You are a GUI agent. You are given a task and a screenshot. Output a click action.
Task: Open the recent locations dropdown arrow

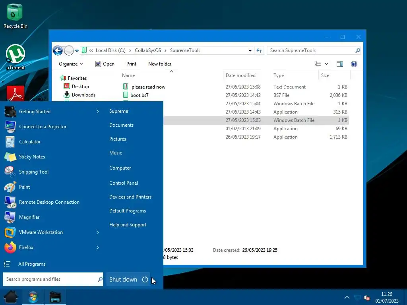(77, 50)
